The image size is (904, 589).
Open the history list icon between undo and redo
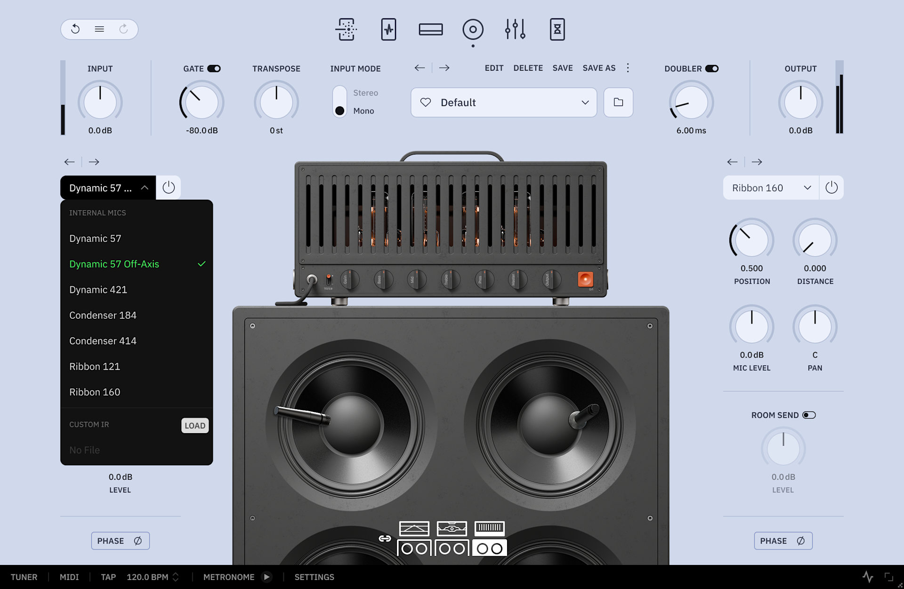click(x=99, y=29)
